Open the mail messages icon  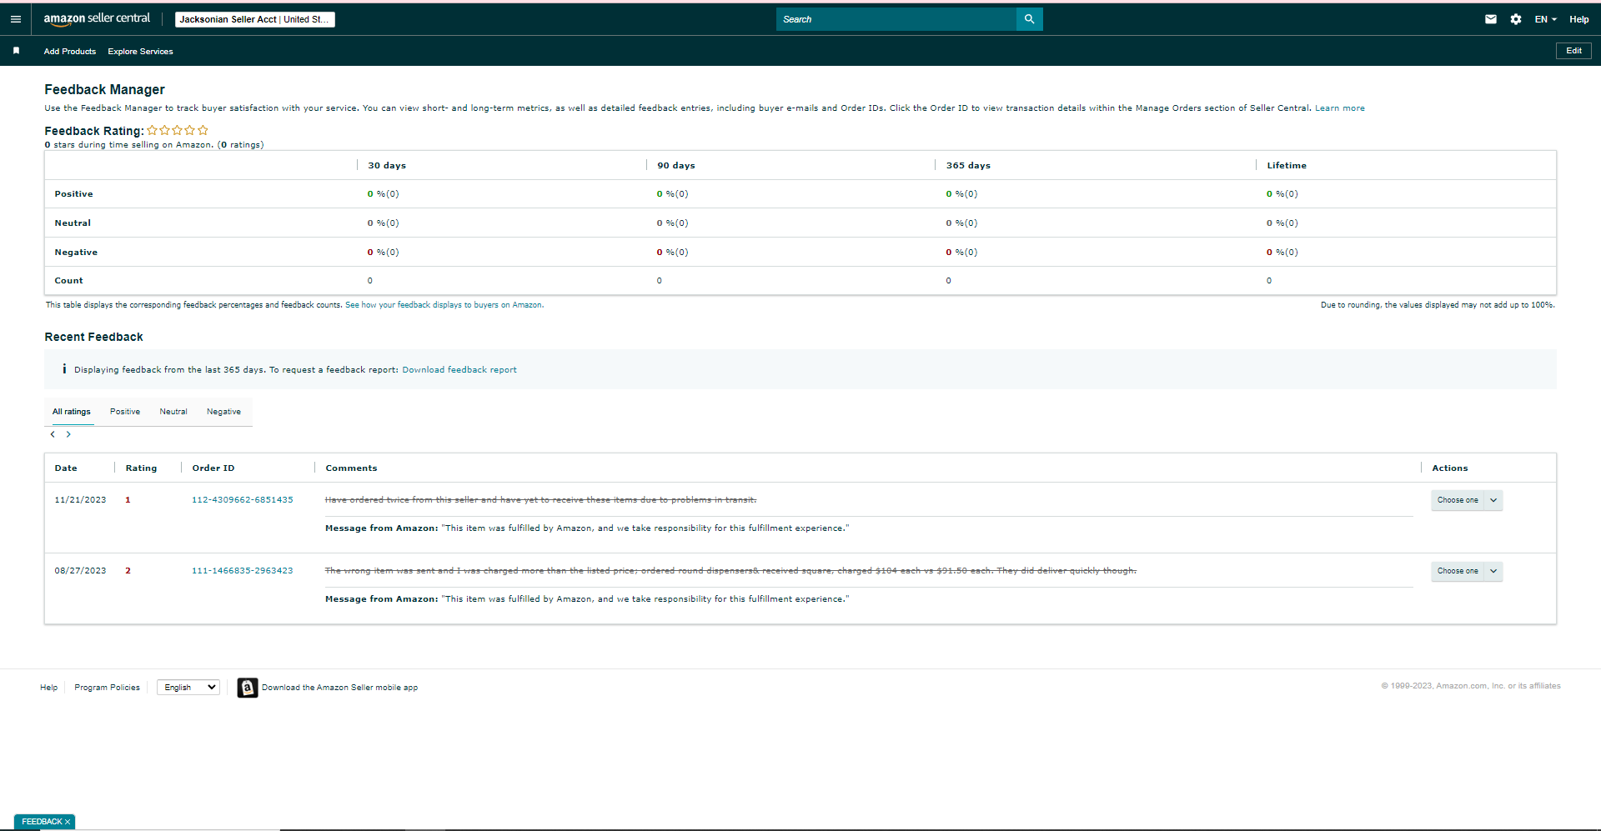pyautogui.click(x=1490, y=19)
